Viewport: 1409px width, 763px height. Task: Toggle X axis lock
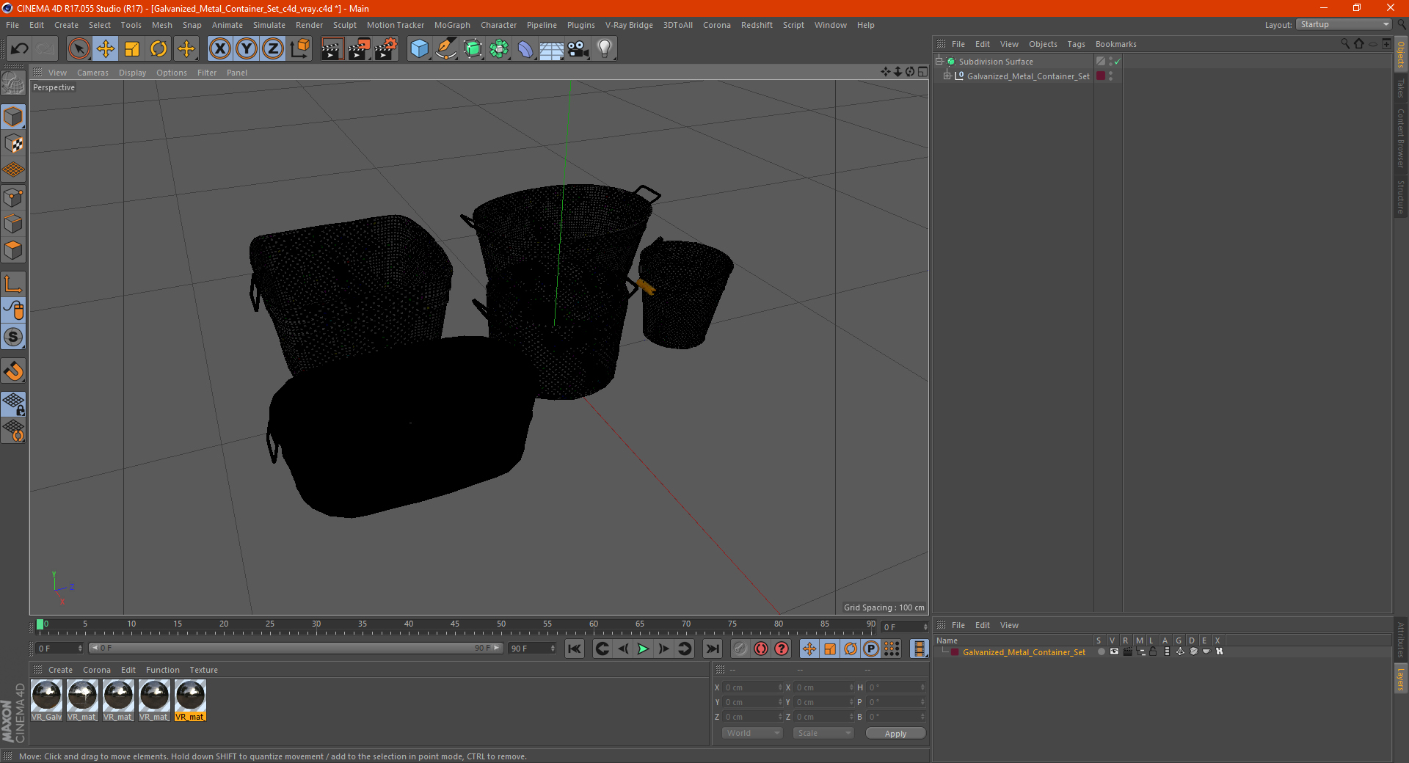click(x=219, y=49)
